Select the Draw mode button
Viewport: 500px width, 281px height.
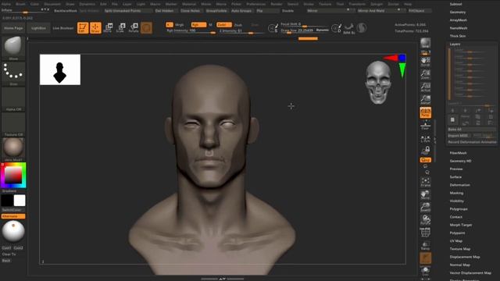[95, 28]
